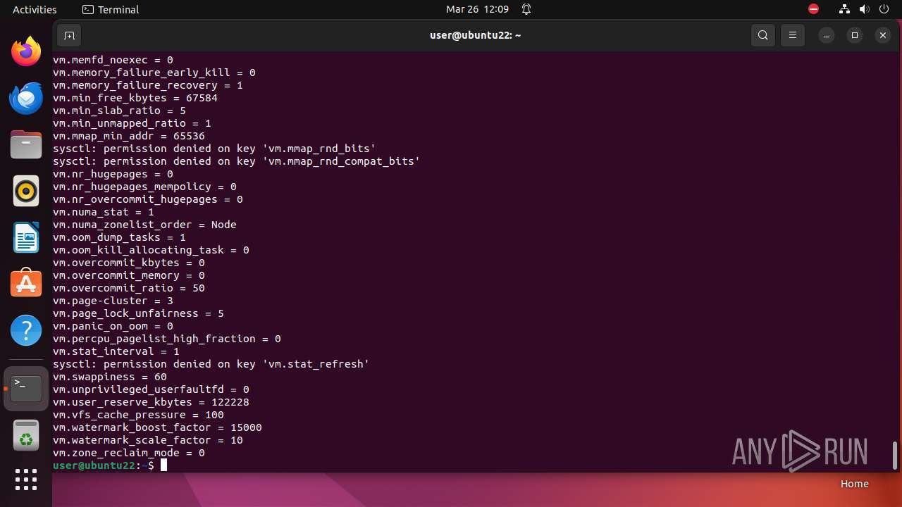The width and height of the screenshot is (902, 507).
Task: Open the Help application
Action: coord(26,330)
